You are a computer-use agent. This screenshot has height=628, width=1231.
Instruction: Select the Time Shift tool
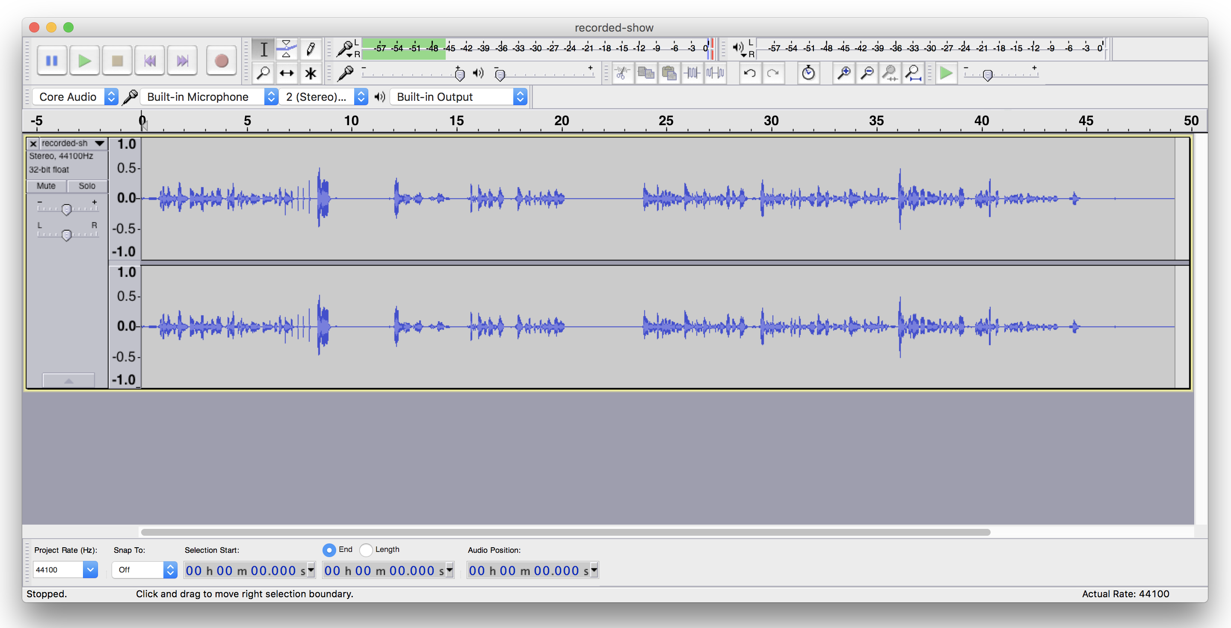coord(287,73)
